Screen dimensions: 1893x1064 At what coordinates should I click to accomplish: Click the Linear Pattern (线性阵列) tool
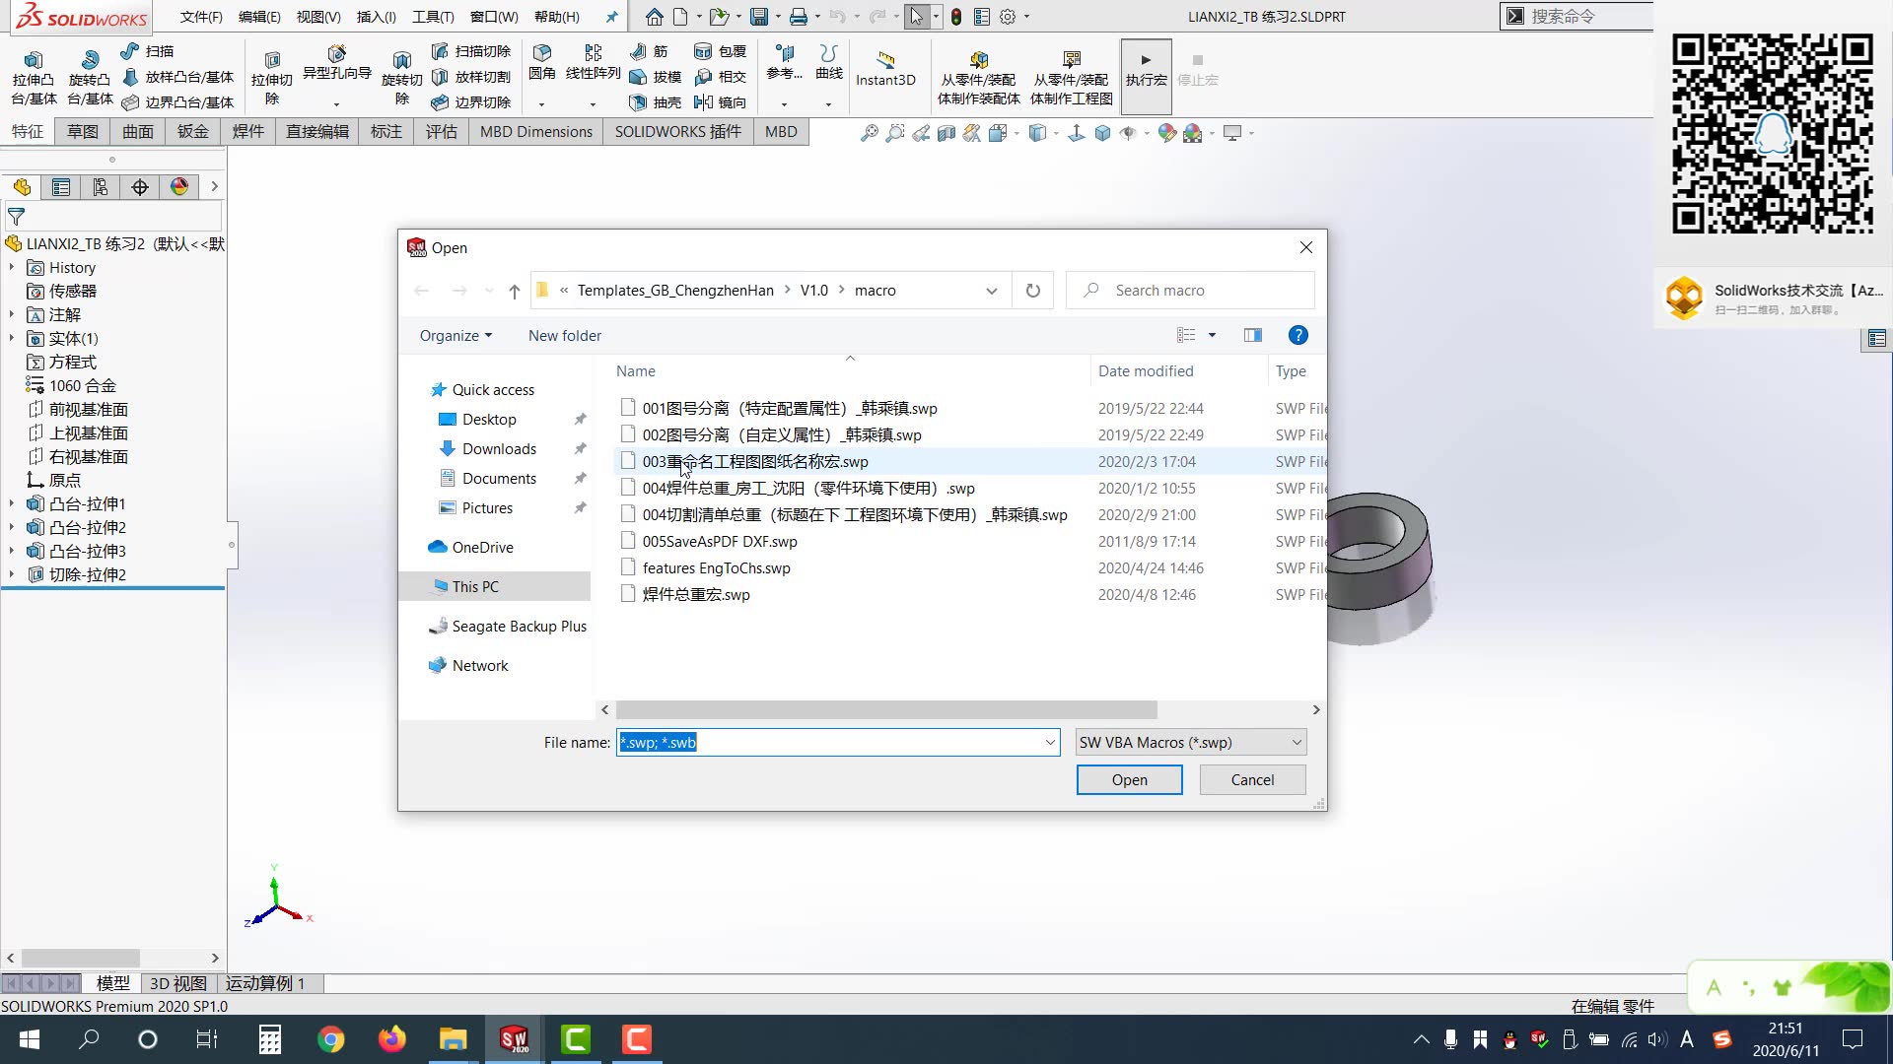click(593, 63)
